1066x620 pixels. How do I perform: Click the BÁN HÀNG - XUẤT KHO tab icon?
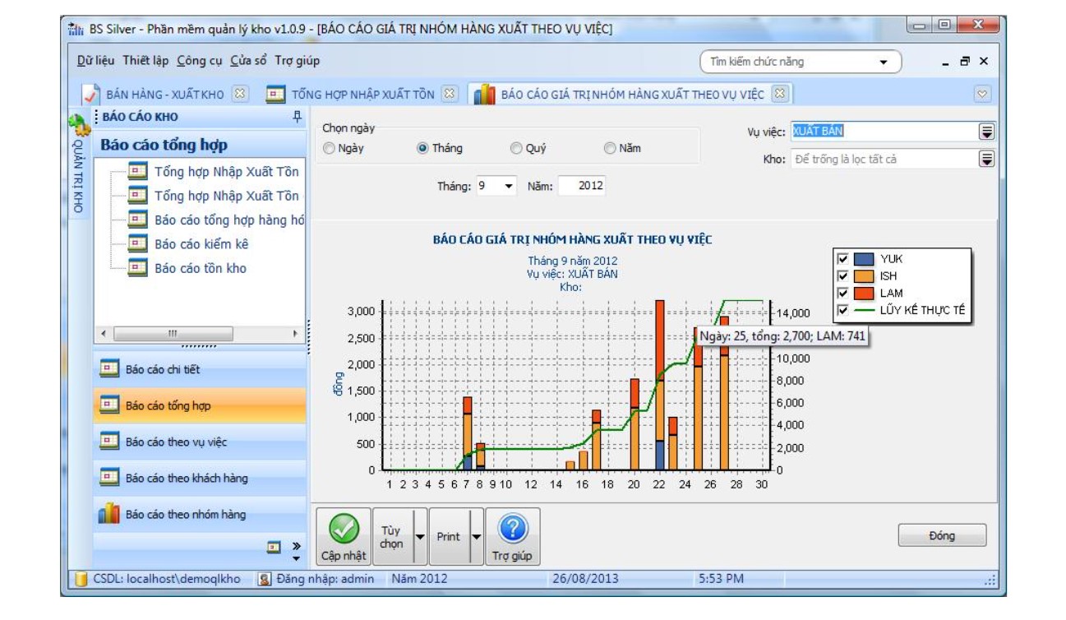pyautogui.click(x=92, y=94)
